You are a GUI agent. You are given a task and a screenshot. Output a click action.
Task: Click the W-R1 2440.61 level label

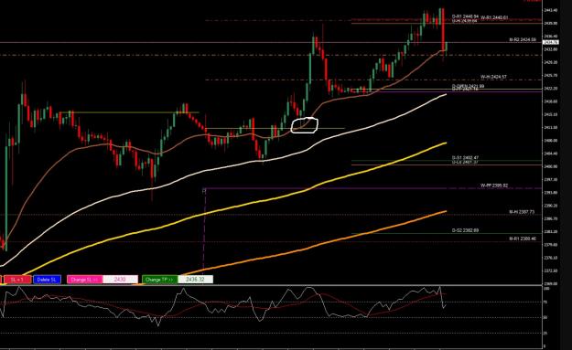click(x=494, y=17)
